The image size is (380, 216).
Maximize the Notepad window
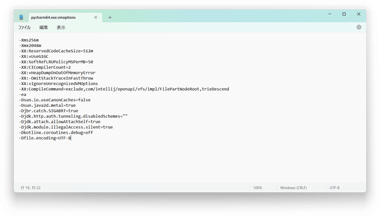pos(344,14)
